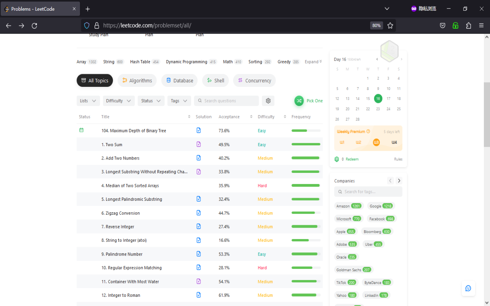Open solution icon for Palindrome Number
The width and height of the screenshot is (490, 306).
pyautogui.click(x=198, y=254)
